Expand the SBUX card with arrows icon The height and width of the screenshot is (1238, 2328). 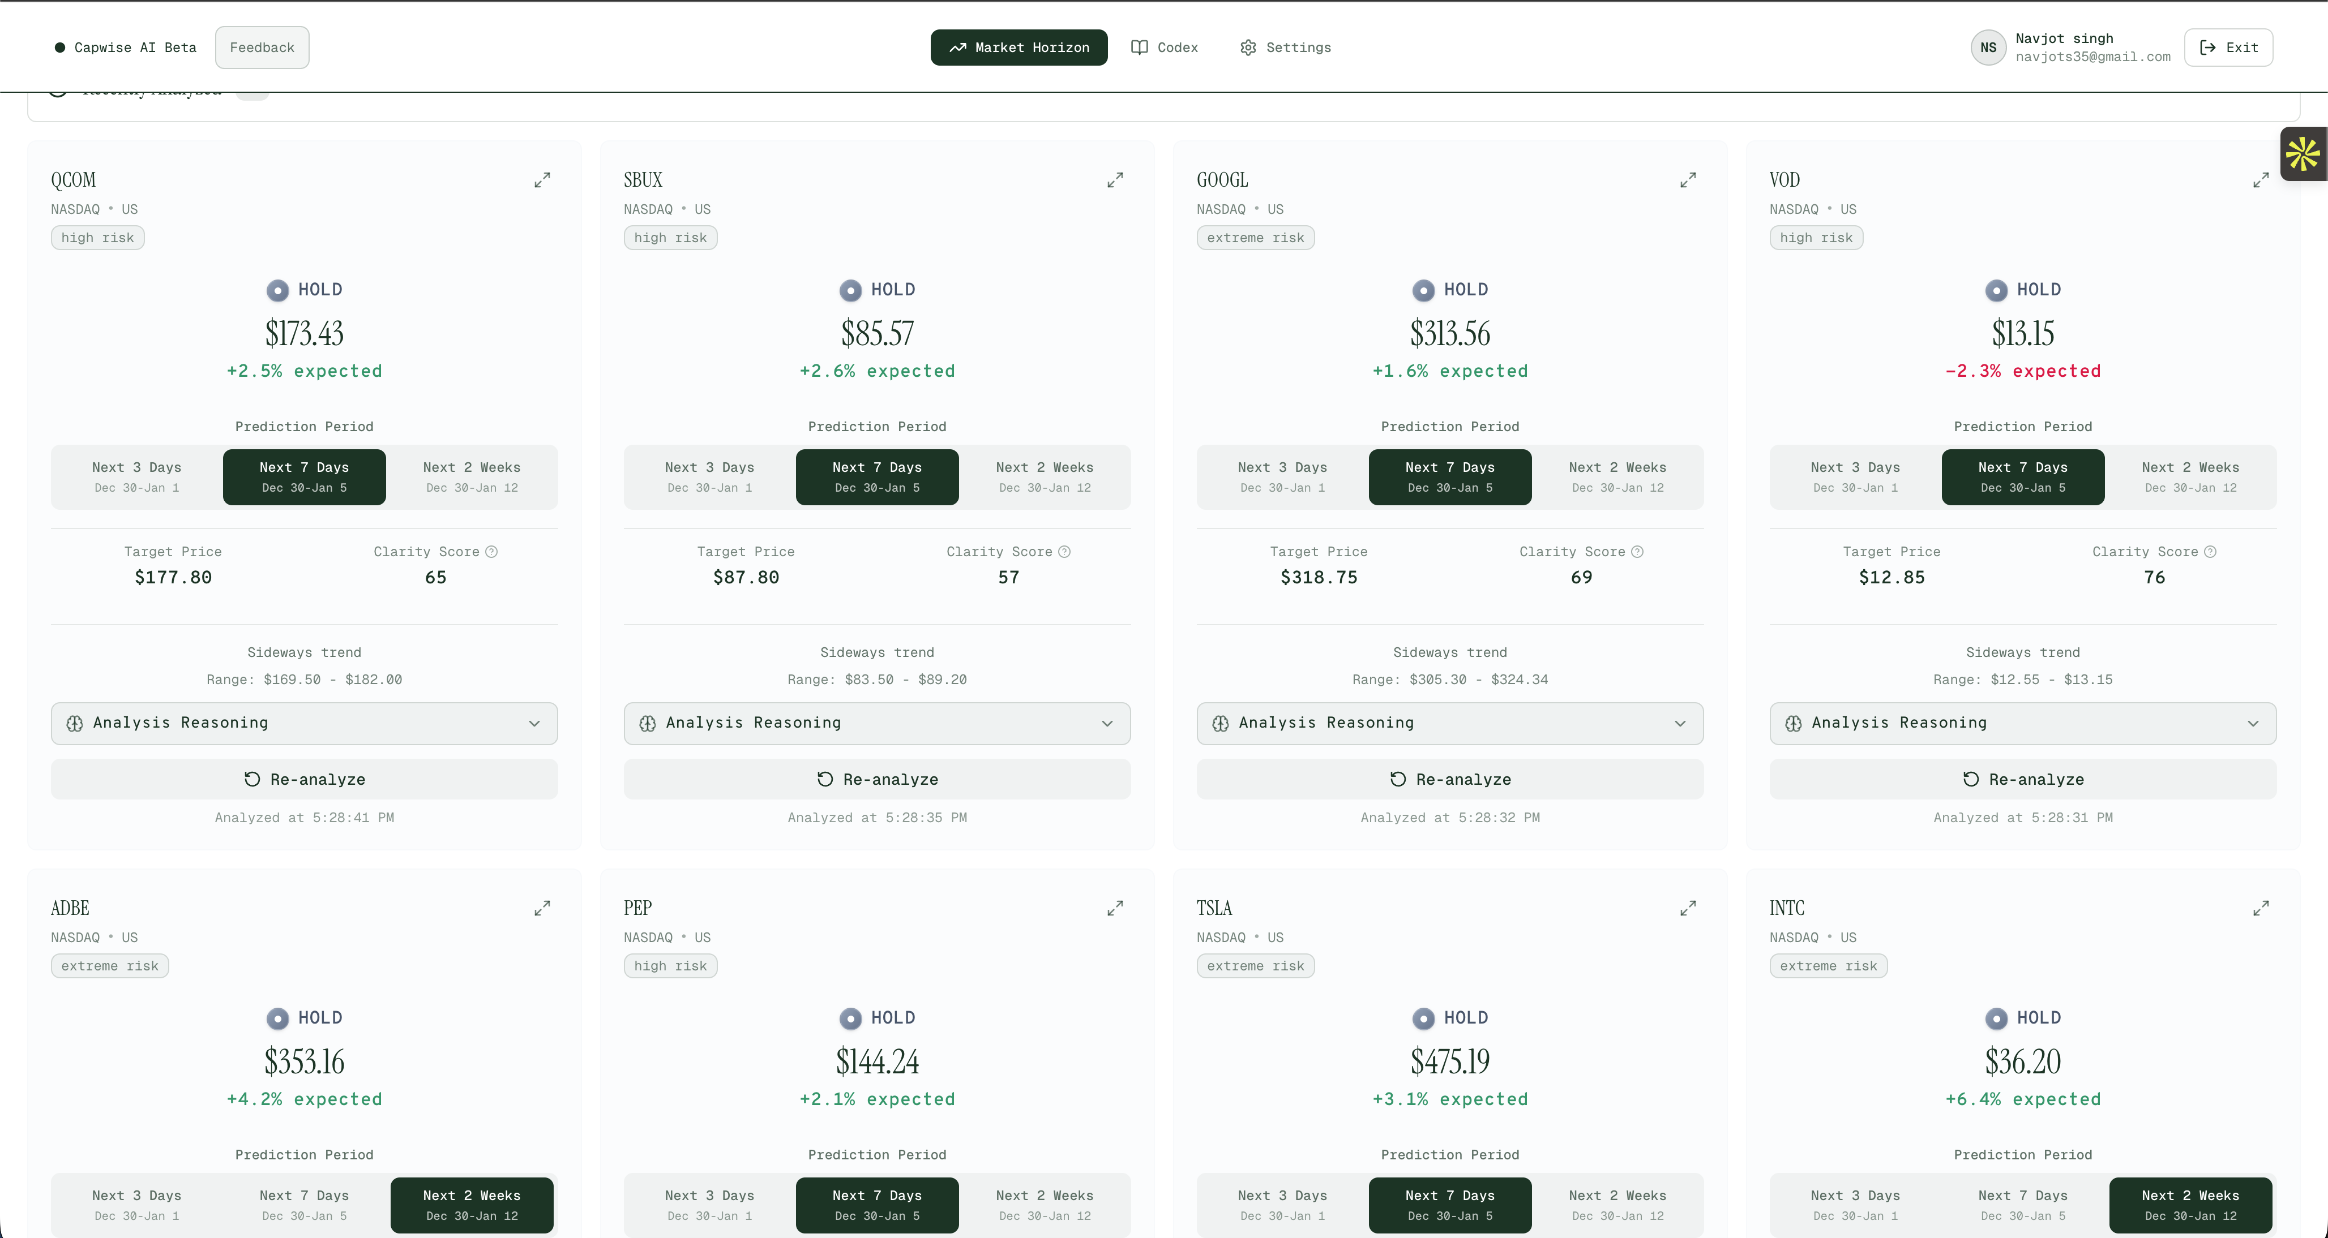1115,180
